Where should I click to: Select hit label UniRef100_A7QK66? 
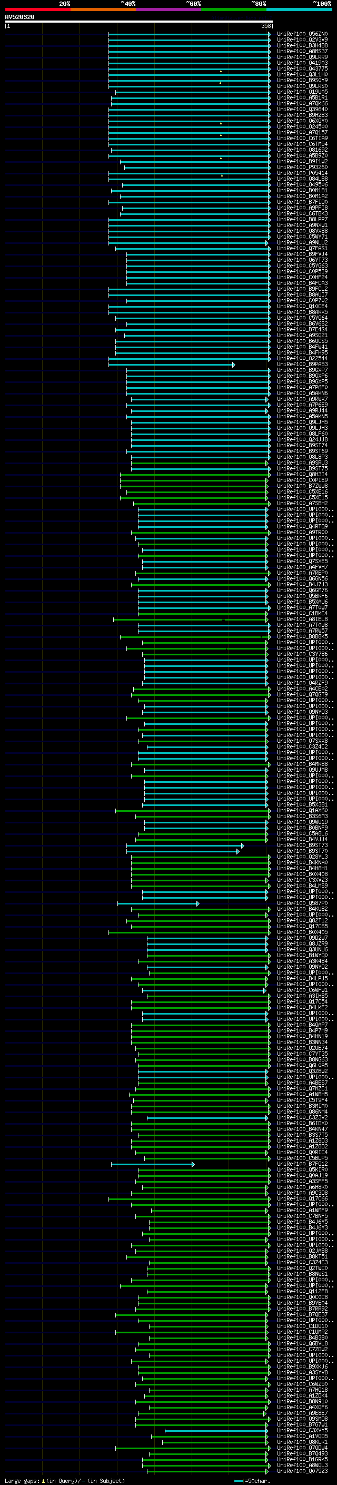point(302,104)
